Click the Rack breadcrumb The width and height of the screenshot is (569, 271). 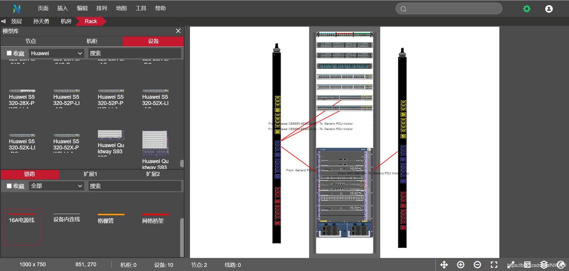coord(91,21)
